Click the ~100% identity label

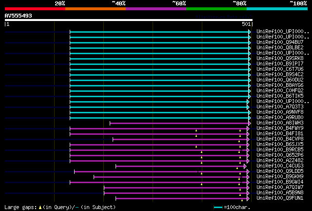click(298, 3)
